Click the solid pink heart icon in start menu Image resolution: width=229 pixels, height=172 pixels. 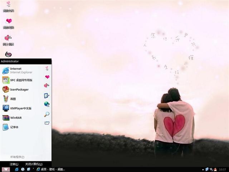[x=47, y=77]
